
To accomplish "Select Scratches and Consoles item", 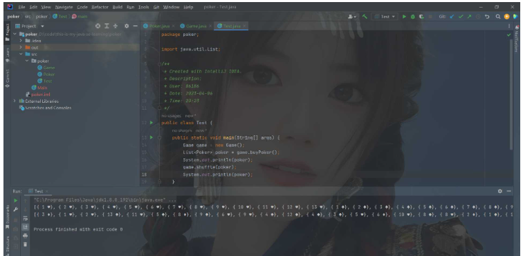I will [45, 108].
